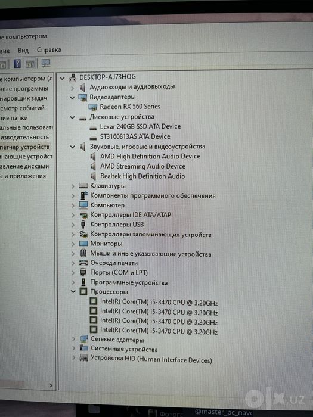Click the Аудиовходы и аудиовыходы speaker icon

(x=82, y=87)
